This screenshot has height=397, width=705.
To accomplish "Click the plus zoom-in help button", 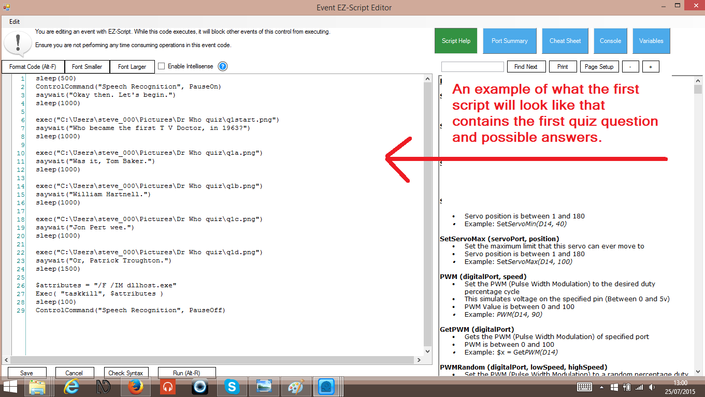I will click(651, 67).
